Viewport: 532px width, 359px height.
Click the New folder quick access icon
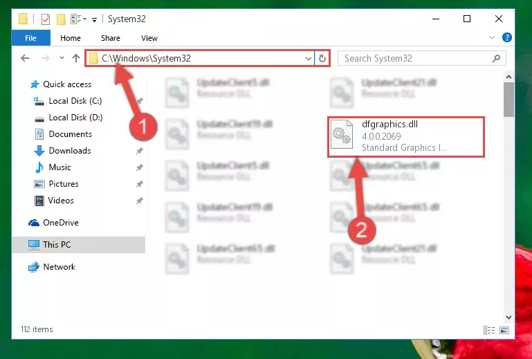pyautogui.click(x=61, y=19)
